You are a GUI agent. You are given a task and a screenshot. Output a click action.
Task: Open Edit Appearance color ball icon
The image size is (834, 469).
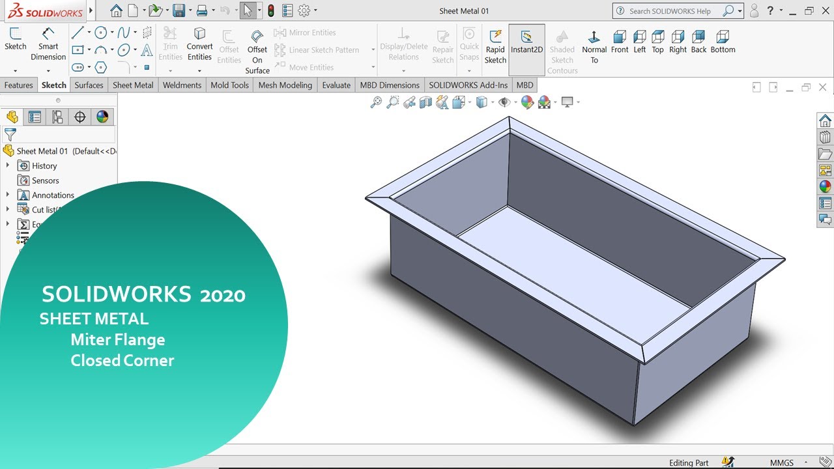(527, 102)
